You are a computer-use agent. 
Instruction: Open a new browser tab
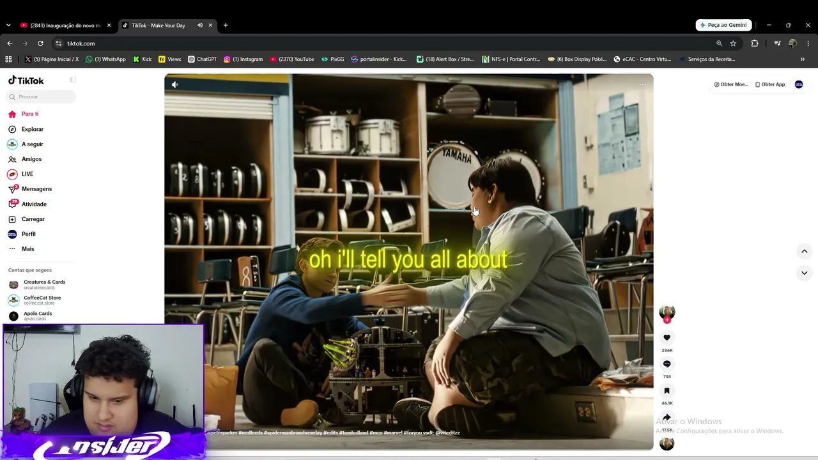click(x=226, y=26)
